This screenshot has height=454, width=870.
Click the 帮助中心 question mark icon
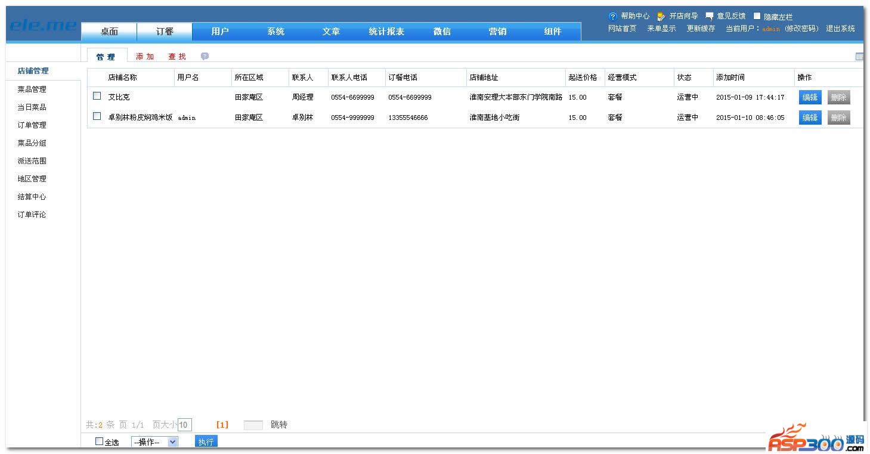click(x=612, y=17)
